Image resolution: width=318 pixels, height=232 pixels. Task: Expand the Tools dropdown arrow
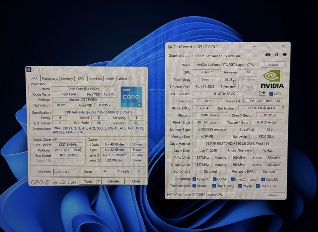coord(99,181)
